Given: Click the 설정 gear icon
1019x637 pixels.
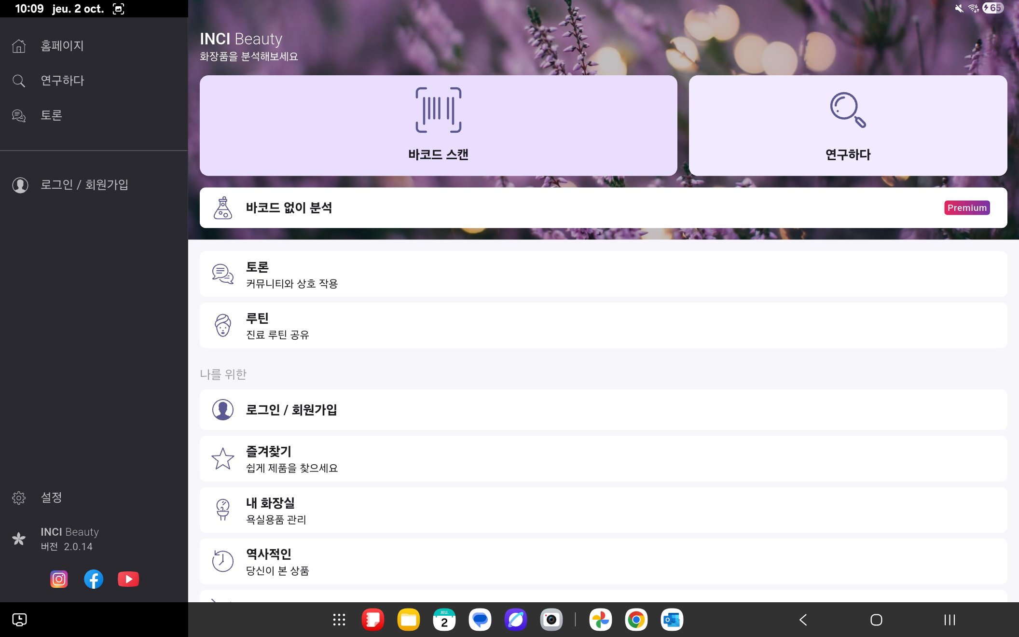Looking at the screenshot, I should [x=19, y=498].
